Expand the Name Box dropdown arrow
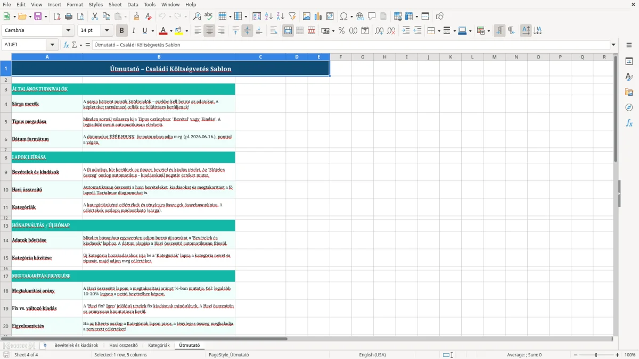 click(x=52, y=45)
